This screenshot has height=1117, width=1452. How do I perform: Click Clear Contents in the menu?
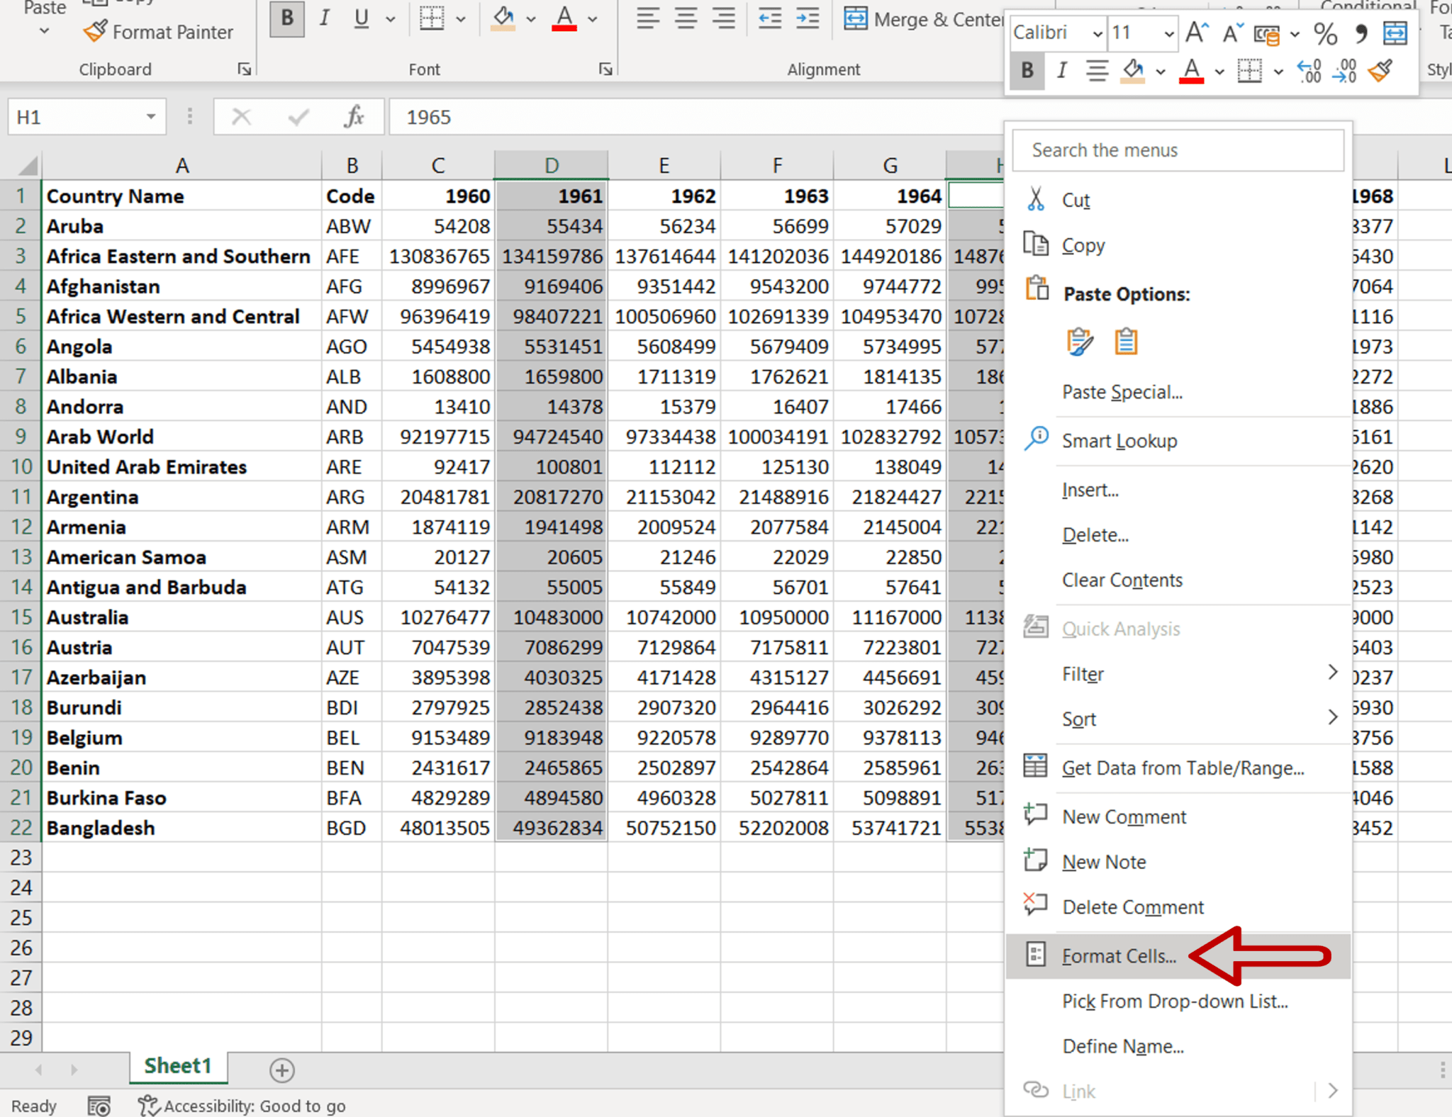pos(1122,580)
